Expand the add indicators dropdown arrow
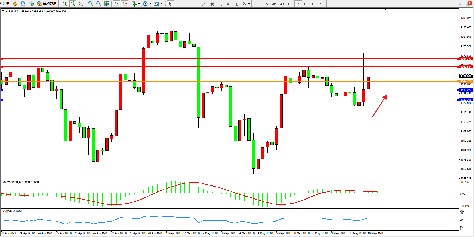This screenshot has width=474, height=237. pos(139,4)
